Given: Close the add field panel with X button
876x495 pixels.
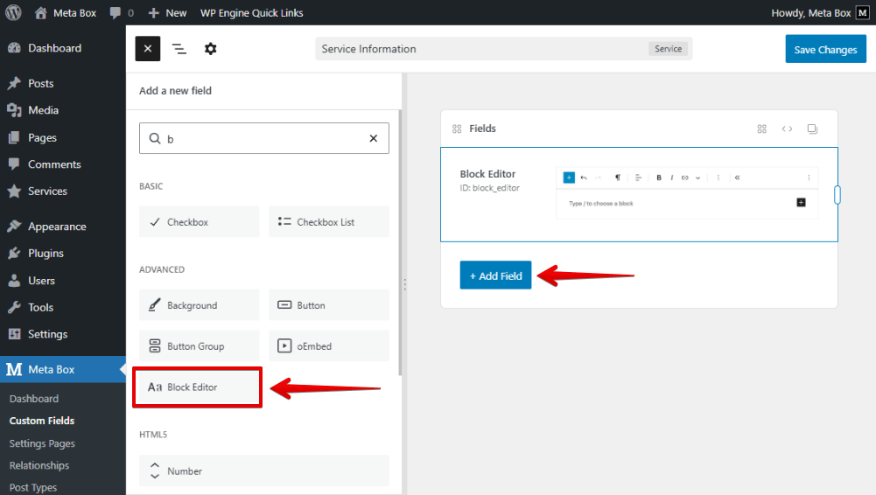Looking at the screenshot, I should coord(148,49).
